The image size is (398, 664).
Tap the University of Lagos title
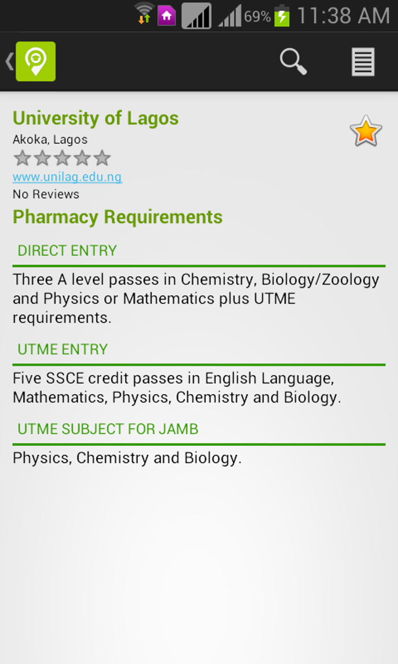coord(96,118)
